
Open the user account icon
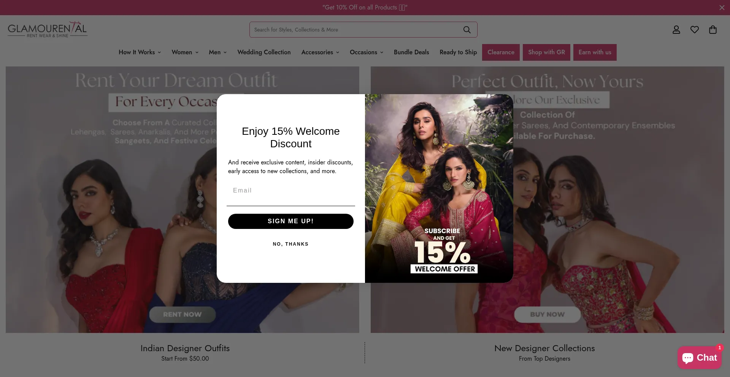[x=676, y=30]
